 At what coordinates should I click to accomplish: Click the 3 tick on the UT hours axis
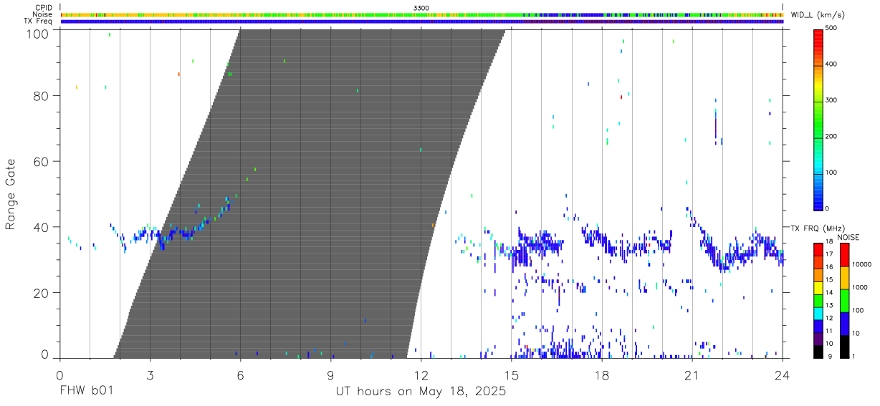[150, 374]
